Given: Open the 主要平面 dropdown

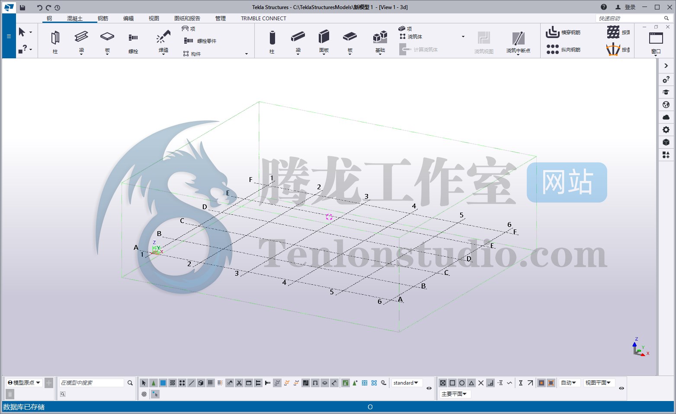Looking at the screenshot, I should coord(455,394).
